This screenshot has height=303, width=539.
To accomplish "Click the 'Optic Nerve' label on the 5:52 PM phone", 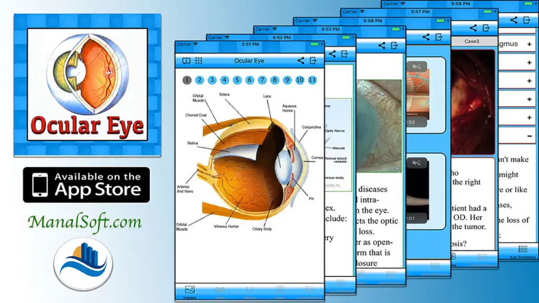I will [x=334, y=131].
